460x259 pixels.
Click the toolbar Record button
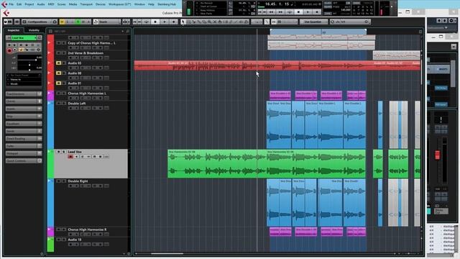(174, 22)
